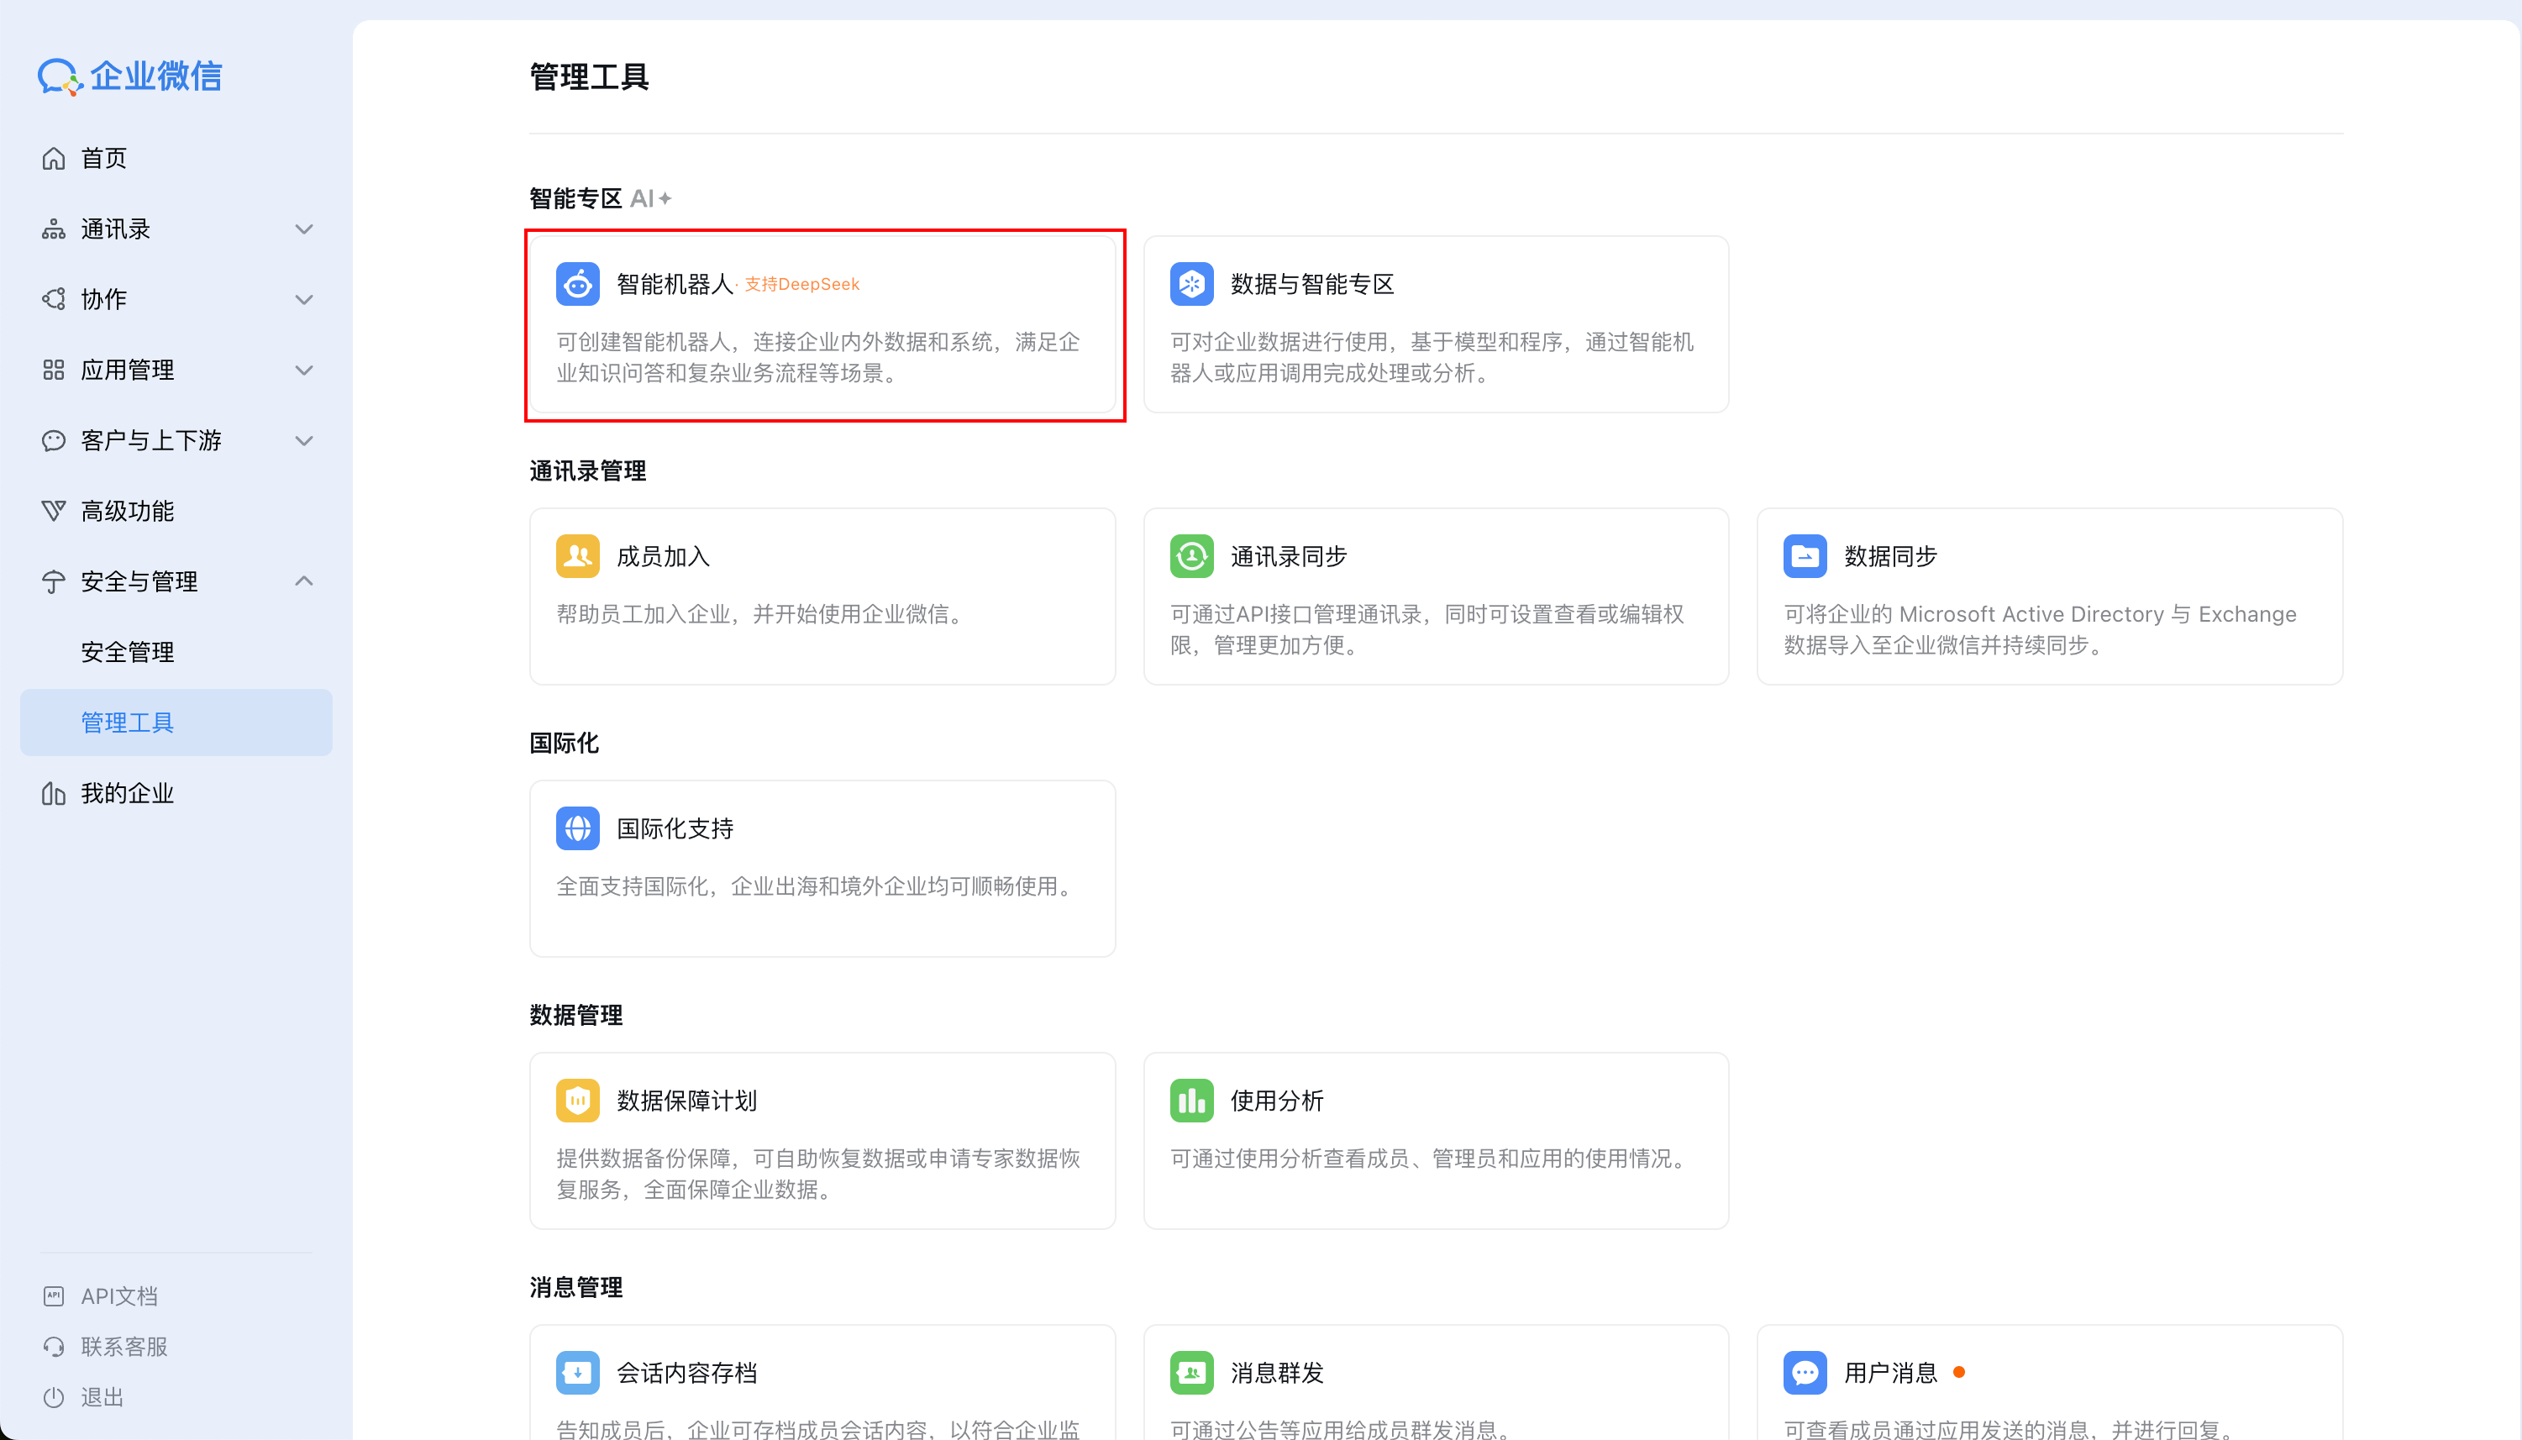Select the 国际化支持 globe icon
The image size is (2522, 1440).
tap(578, 828)
